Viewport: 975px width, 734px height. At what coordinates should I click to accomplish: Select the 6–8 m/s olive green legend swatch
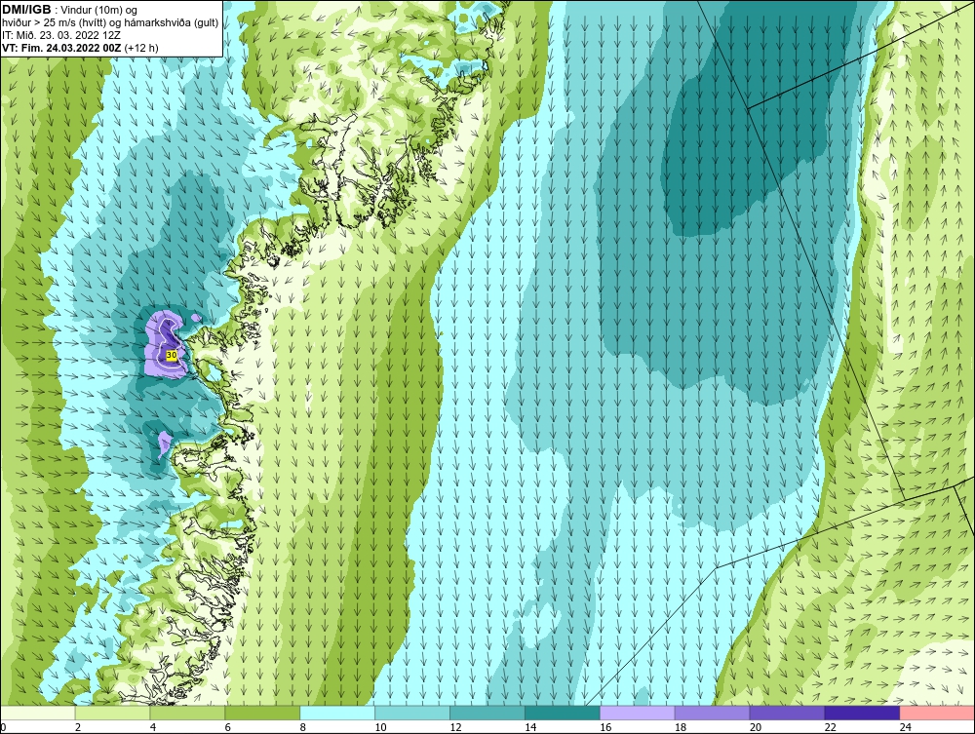[x=262, y=713]
